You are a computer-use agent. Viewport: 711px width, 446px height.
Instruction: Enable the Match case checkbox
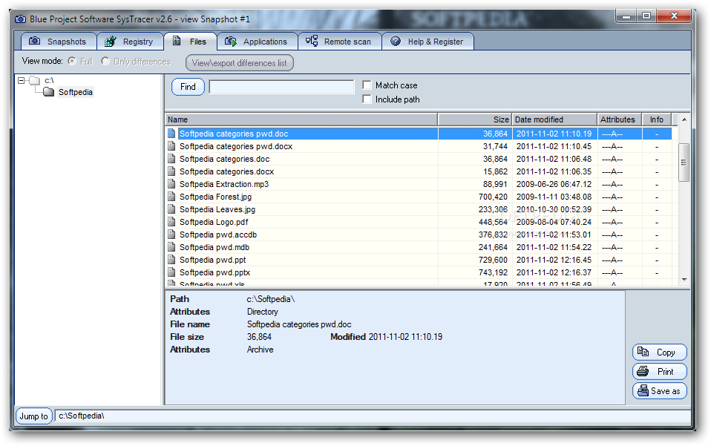click(367, 85)
